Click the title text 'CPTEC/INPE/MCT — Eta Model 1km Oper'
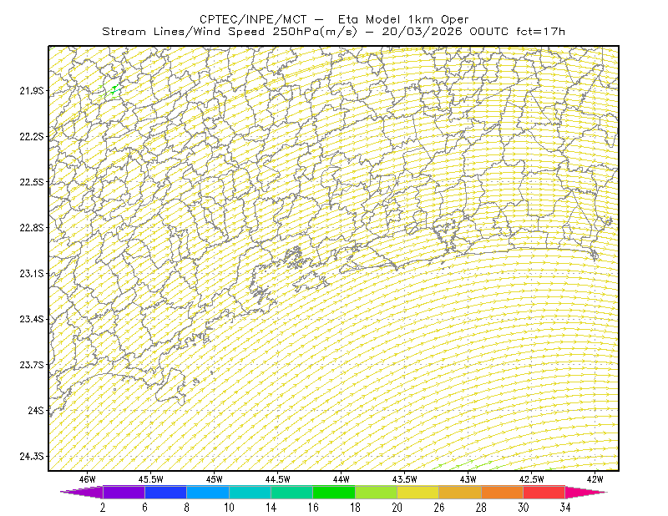 335,19
